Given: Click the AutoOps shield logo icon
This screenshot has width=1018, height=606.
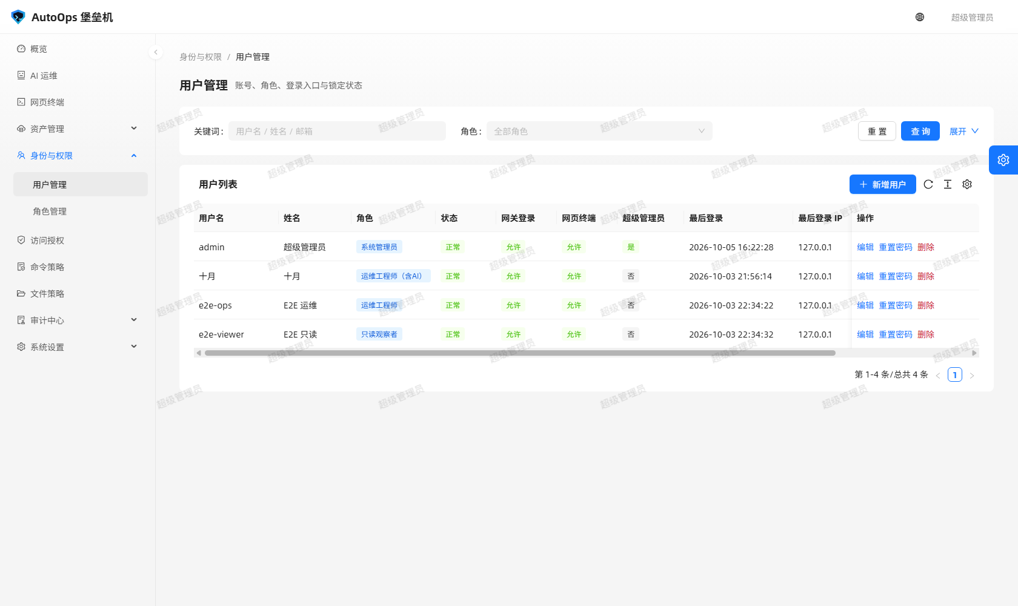Looking at the screenshot, I should [x=18, y=17].
